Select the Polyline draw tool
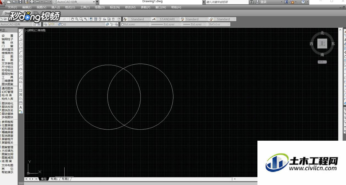The image size is (346, 185). tap(21, 40)
